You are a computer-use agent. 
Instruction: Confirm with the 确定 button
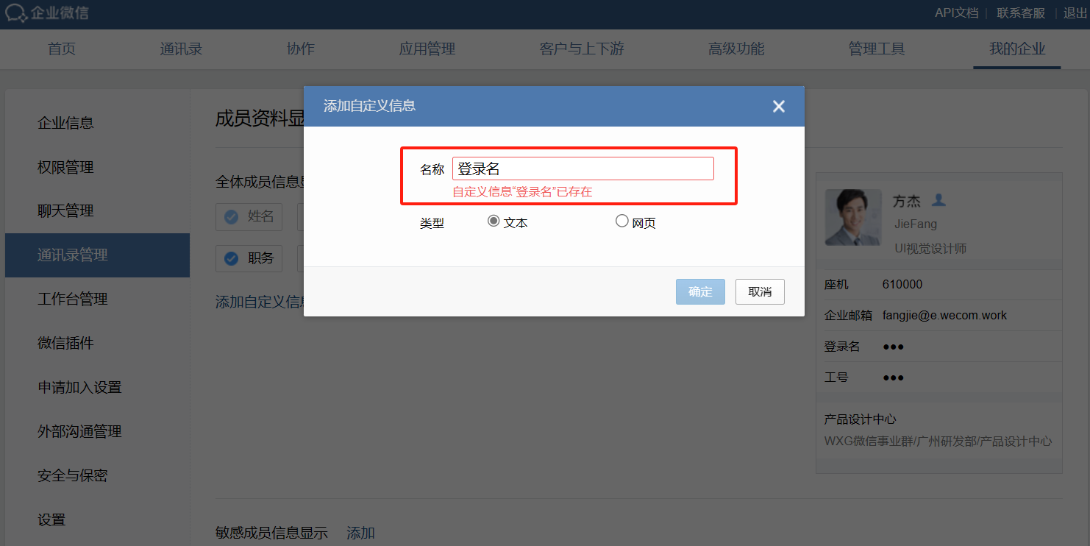(700, 291)
